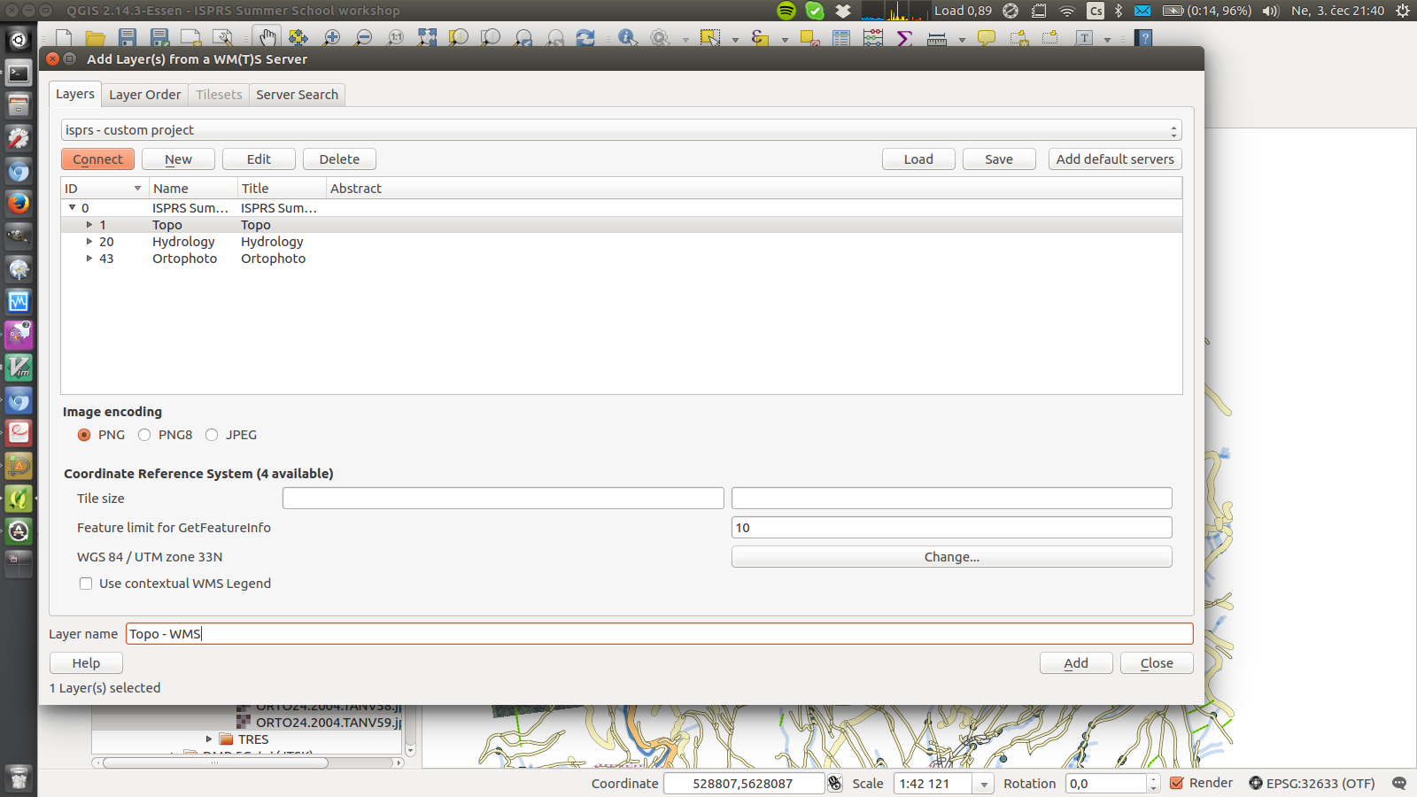Toggle extents display button beside coordinate field
The image size is (1417, 797).
coord(834,783)
